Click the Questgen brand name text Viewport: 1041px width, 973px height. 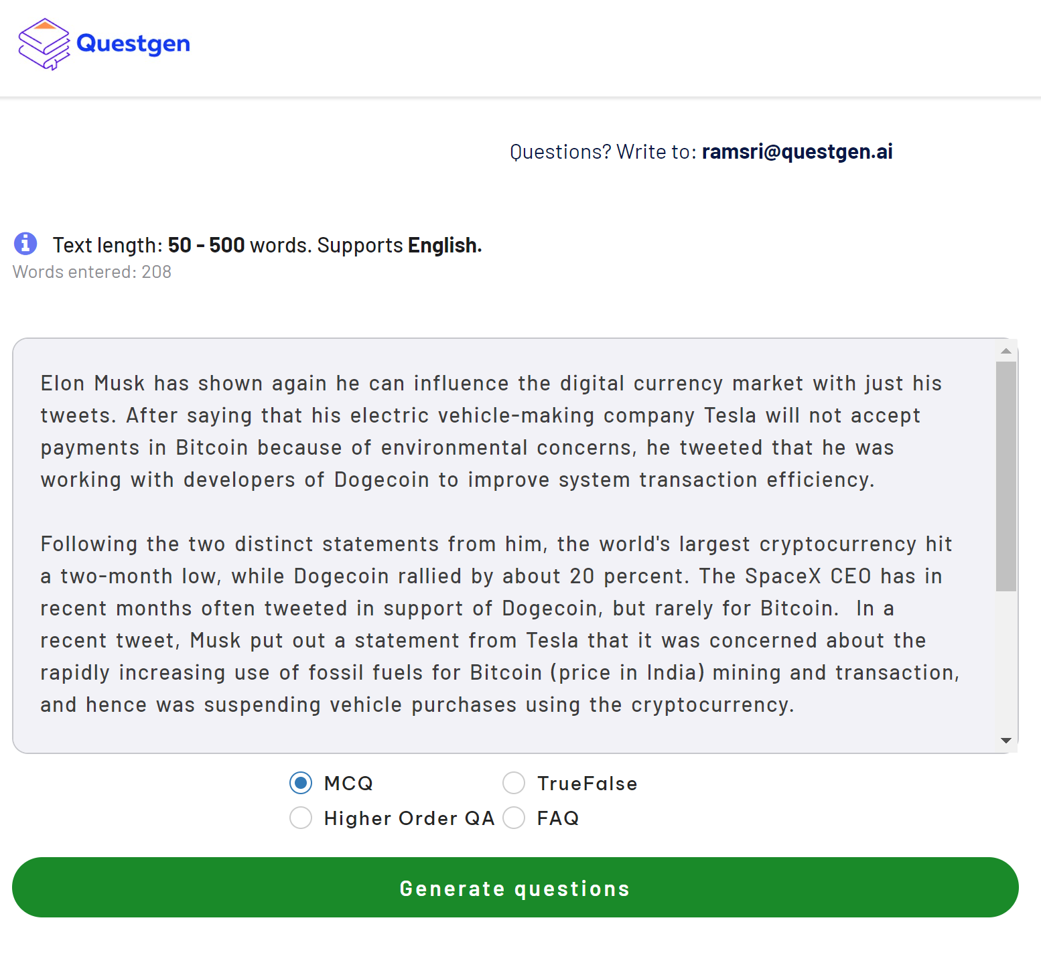133,44
